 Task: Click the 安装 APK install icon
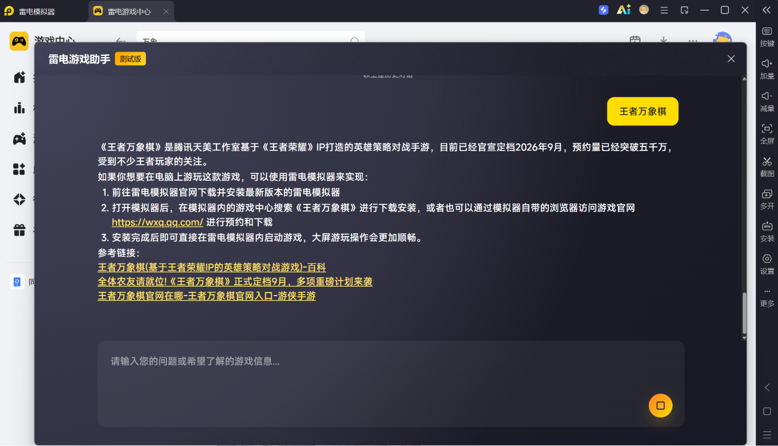pos(767,226)
